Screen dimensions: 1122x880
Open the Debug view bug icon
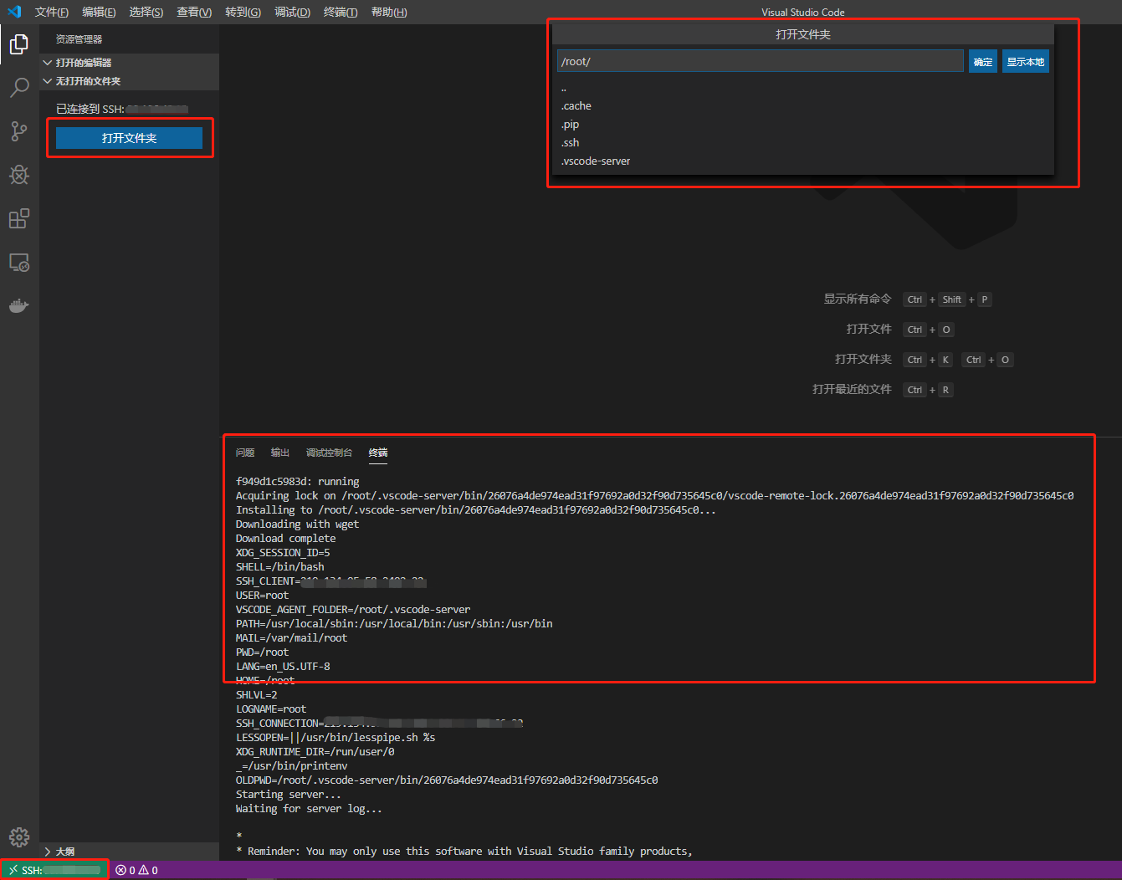click(x=19, y=175)
